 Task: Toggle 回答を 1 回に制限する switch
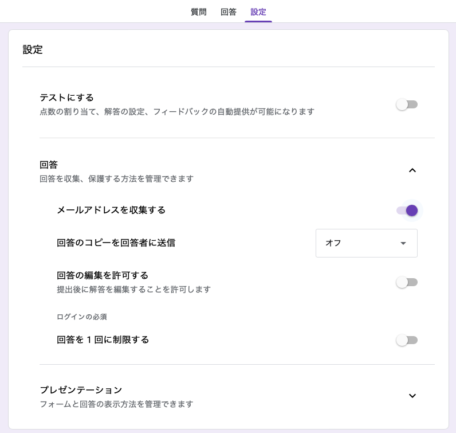[407, 340]
